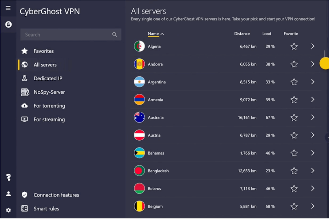Open the help question mark icon

point(8,178)
